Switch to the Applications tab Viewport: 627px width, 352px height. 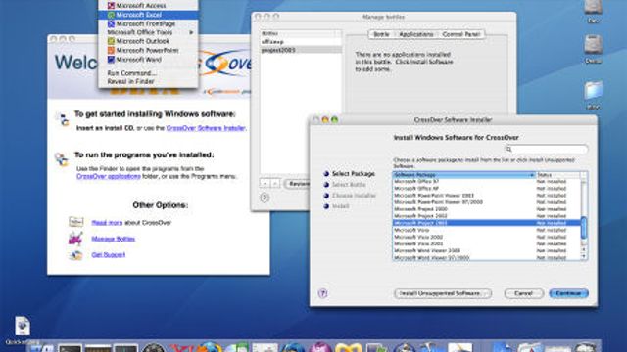(x=415, y=35)
